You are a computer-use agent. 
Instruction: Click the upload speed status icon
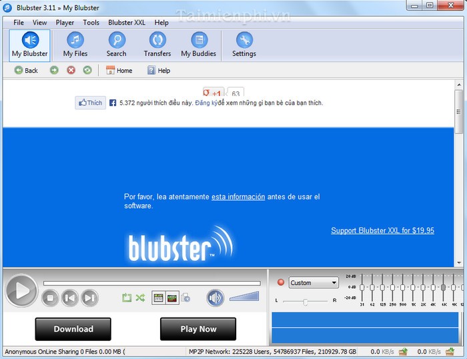point(403,352)
